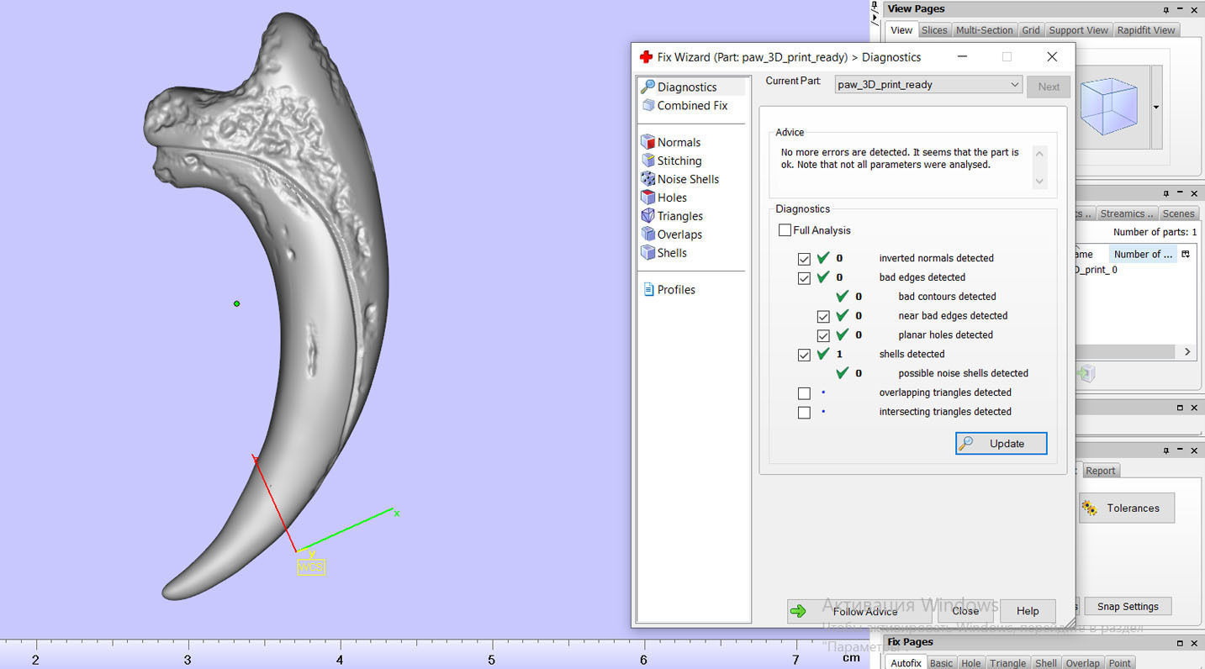Select the Point tab in Fix Pages
The width and height of the screenshot is (1205, 669).
[x=1119, y=663]
